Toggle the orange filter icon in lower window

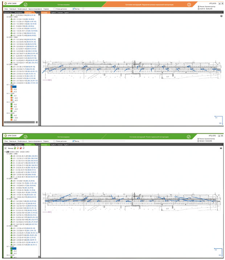pyautogui.click(x=18, y=148)
